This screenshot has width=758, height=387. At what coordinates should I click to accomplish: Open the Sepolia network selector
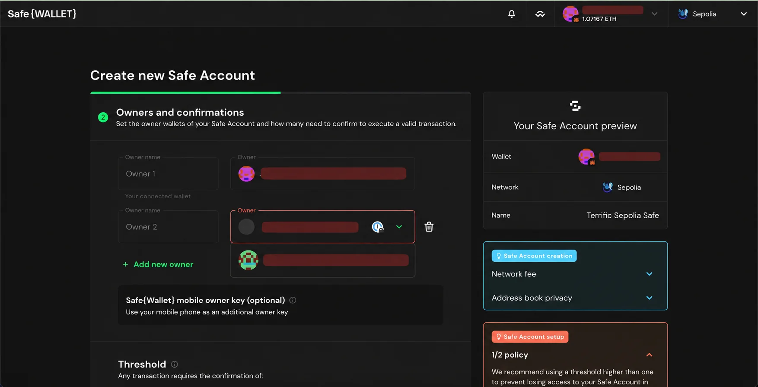pyautogui.click(x=713, y=14)
